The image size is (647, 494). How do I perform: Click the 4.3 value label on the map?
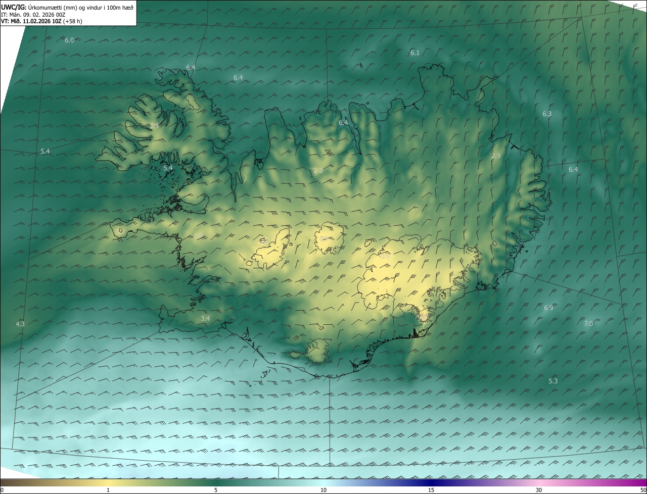pos(20,324)
